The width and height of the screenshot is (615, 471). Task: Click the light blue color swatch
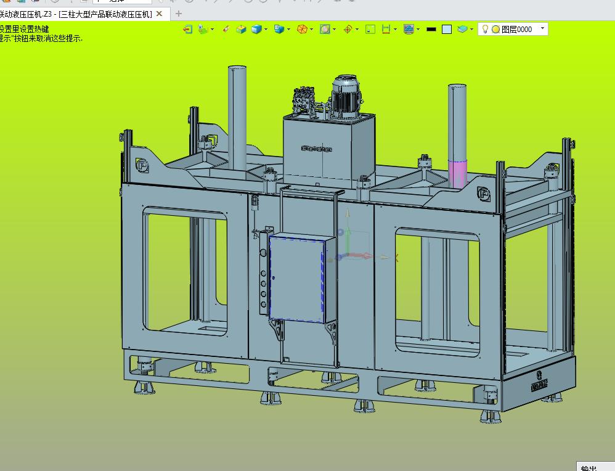[x=447, y=30]
